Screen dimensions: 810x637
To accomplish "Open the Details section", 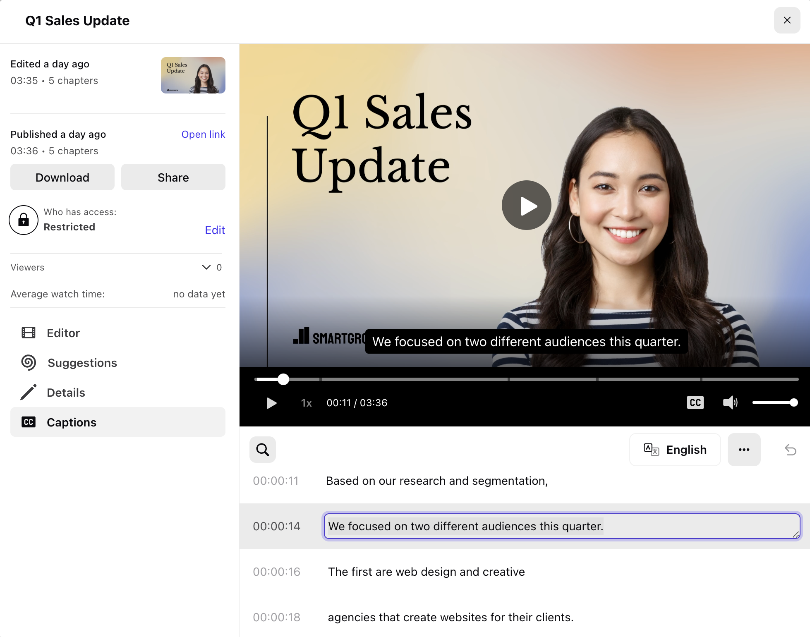I will point(66,393).
